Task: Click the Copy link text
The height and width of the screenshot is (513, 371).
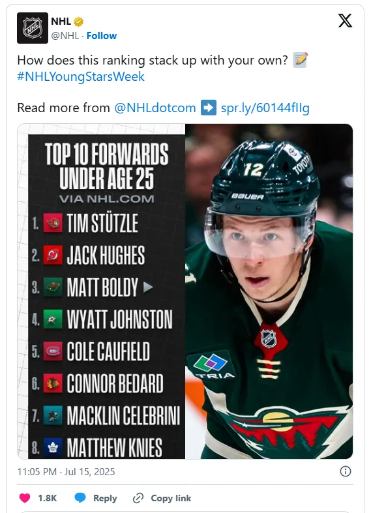Action: tap(171, 498)
